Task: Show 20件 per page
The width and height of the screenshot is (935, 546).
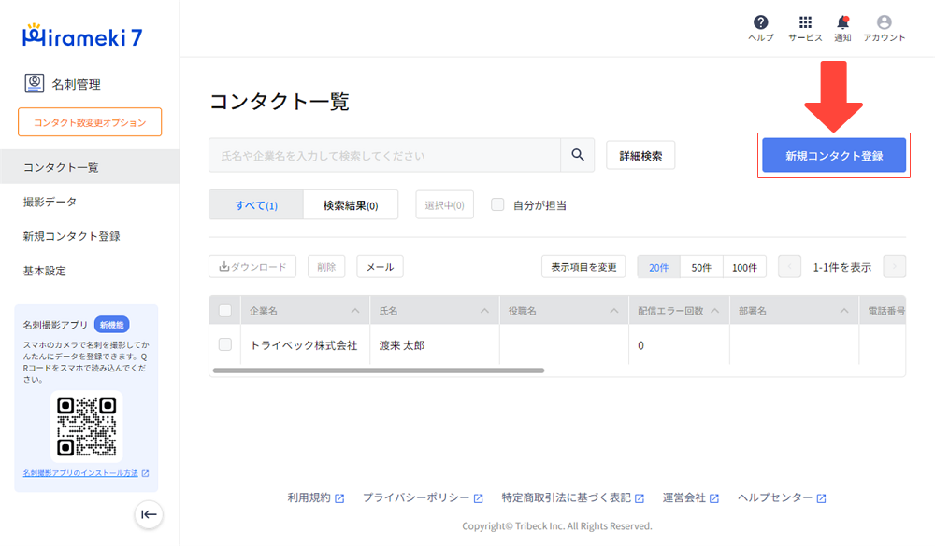Action: tap(659, 267)
